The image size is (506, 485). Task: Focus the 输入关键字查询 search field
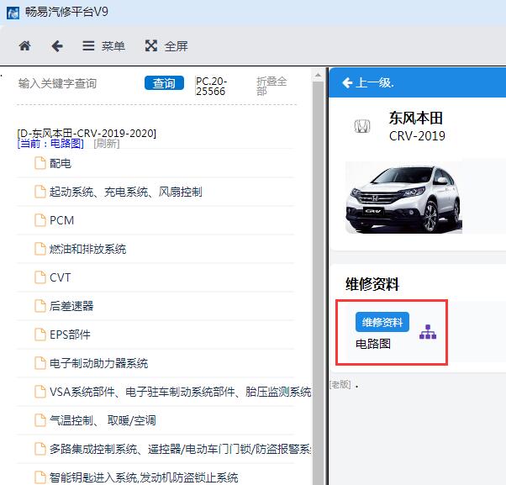point(77,83)
